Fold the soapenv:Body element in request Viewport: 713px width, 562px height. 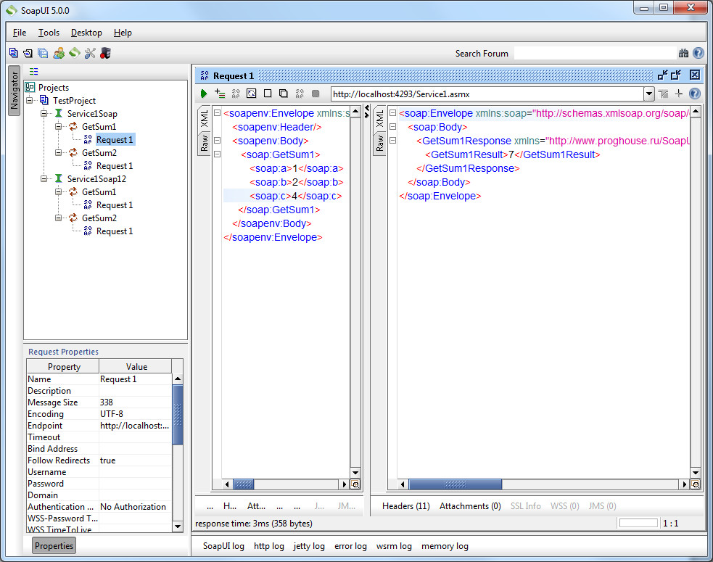coord(218,141)
